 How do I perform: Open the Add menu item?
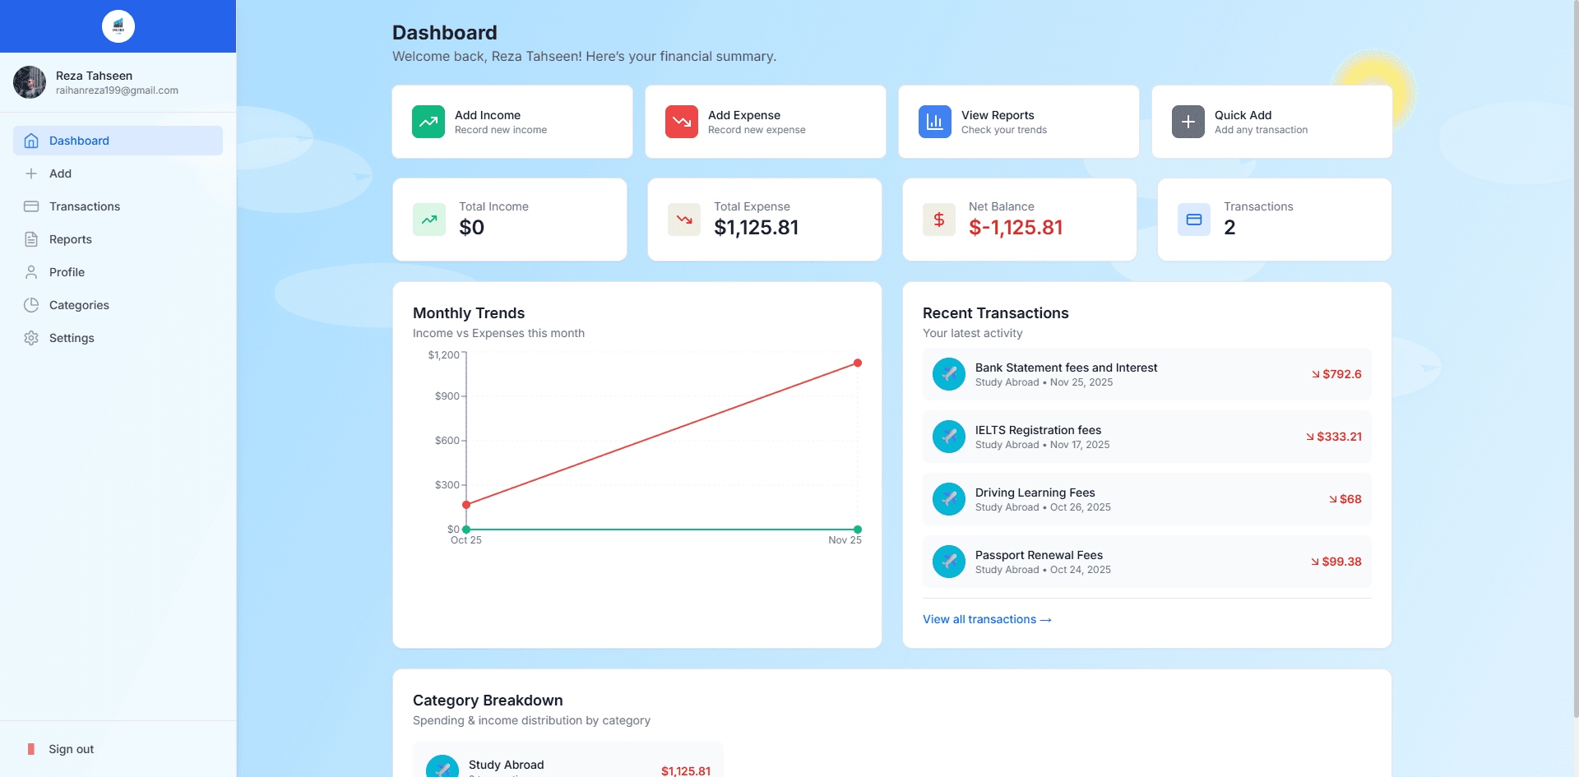pos(118,173)
